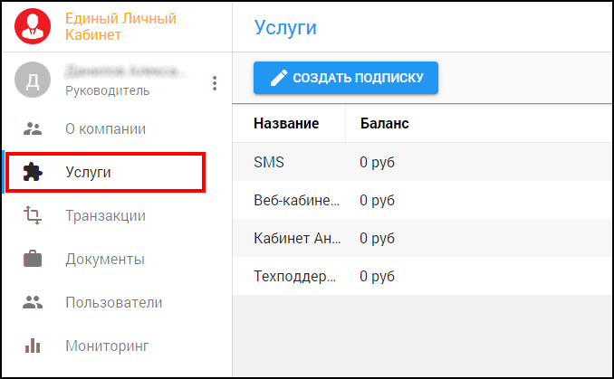Viewport: 614px width, 379px height.
Task: Open the Техподдер… service entry
Action: point(297,276)
